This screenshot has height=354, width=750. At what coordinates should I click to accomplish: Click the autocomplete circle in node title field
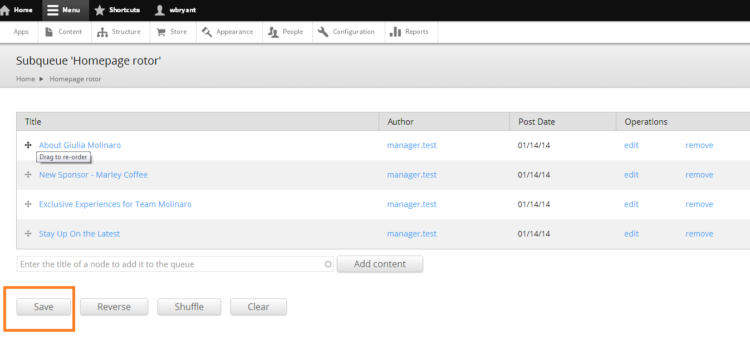[x=329, y=264]
